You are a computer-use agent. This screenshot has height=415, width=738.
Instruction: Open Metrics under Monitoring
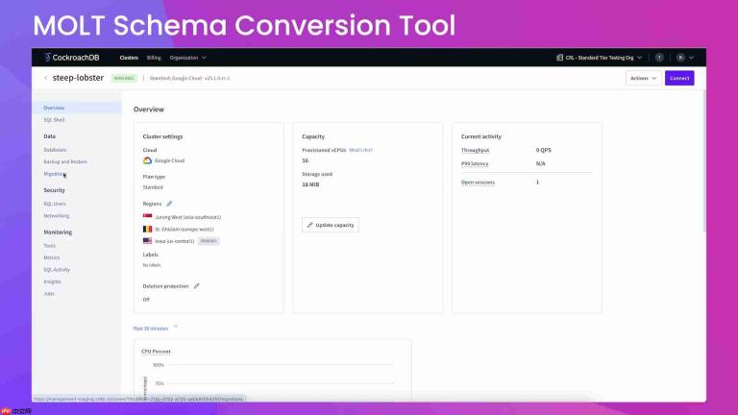[52, 257]
